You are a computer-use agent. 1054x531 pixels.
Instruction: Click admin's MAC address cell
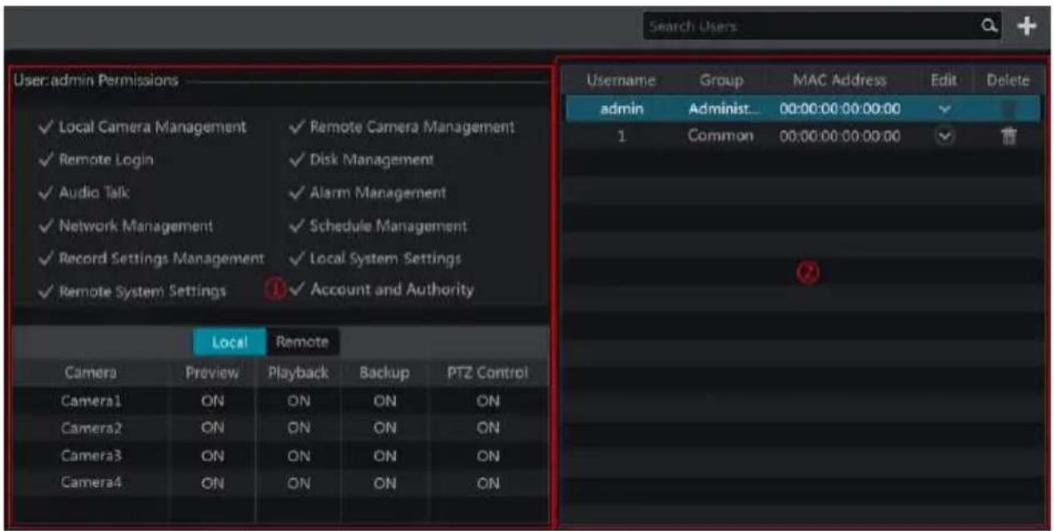click(x=840, y=109)
